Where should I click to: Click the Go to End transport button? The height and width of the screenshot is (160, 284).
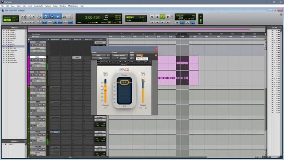tap(168, 22)
